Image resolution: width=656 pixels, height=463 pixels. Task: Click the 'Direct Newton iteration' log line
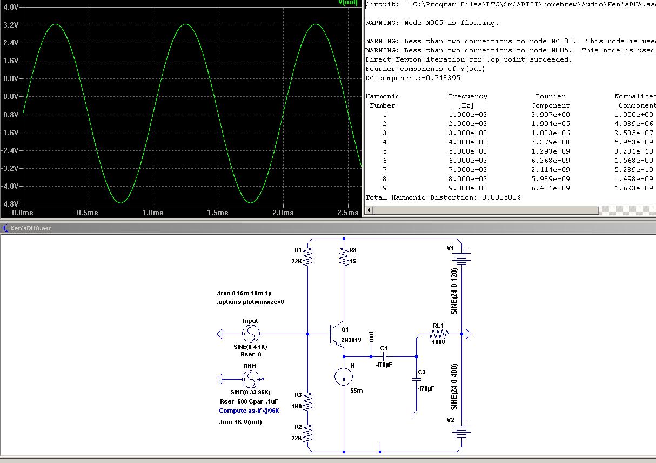(x=469, y=59)
